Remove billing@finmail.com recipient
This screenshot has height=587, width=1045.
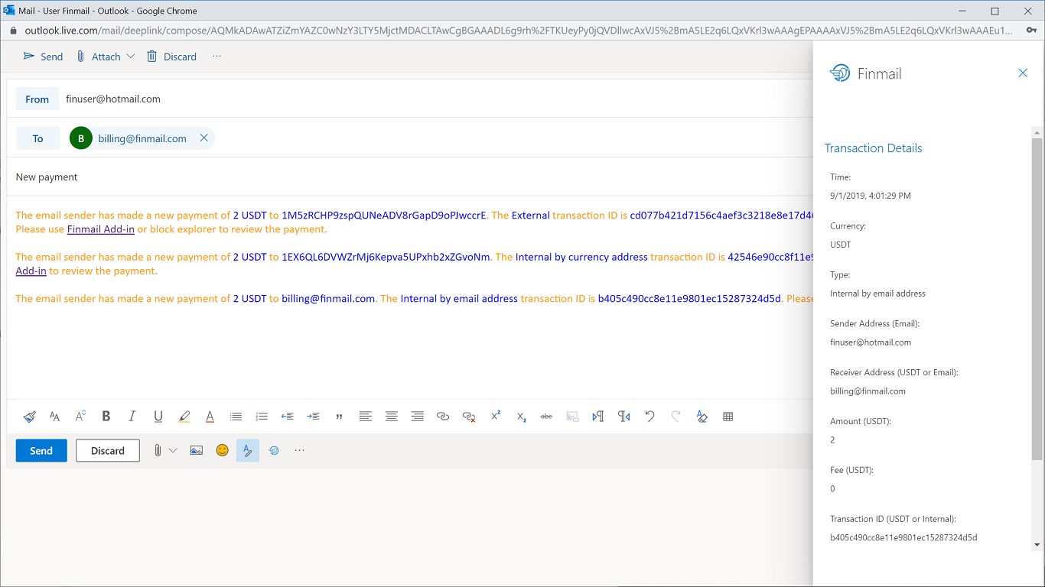(203, 138)
